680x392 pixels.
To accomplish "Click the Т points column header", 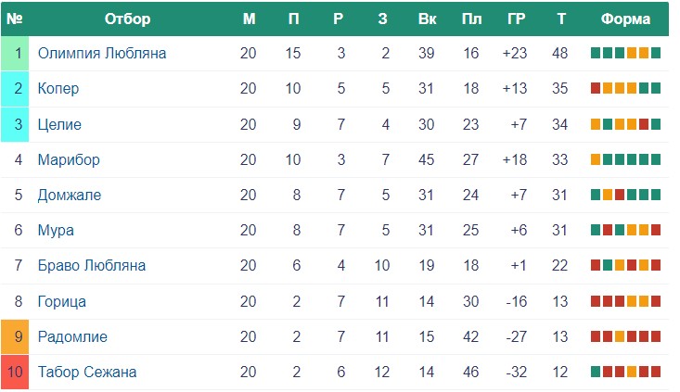I will tap(561, 19).
